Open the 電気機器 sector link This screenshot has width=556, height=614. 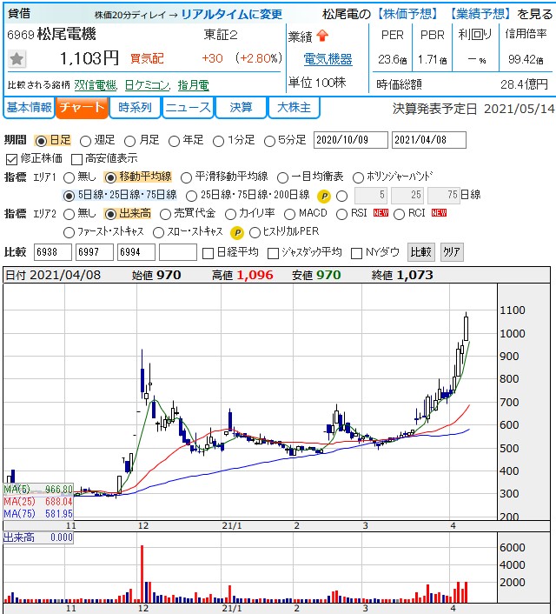tap(328, 59)
